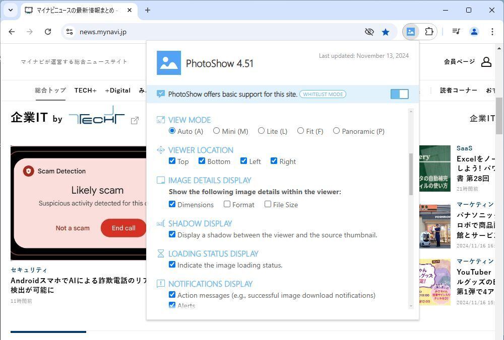
Task: Open the Chrome three-dot menu
Action: click(492, 31)
